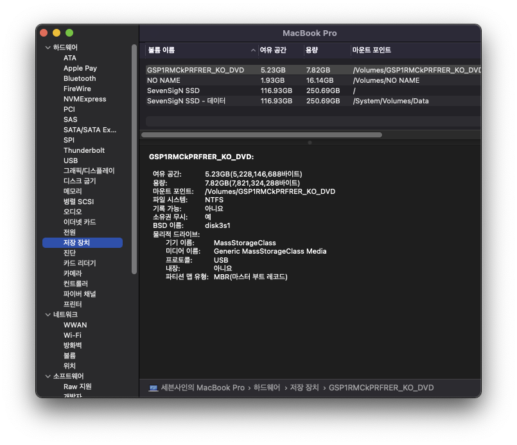
Task: Click MBR(마스터 부트 레코드) partition value
Action: (250, 277)
